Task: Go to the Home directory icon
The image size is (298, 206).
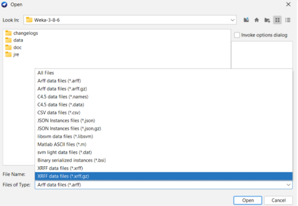Action: point(256,20)
